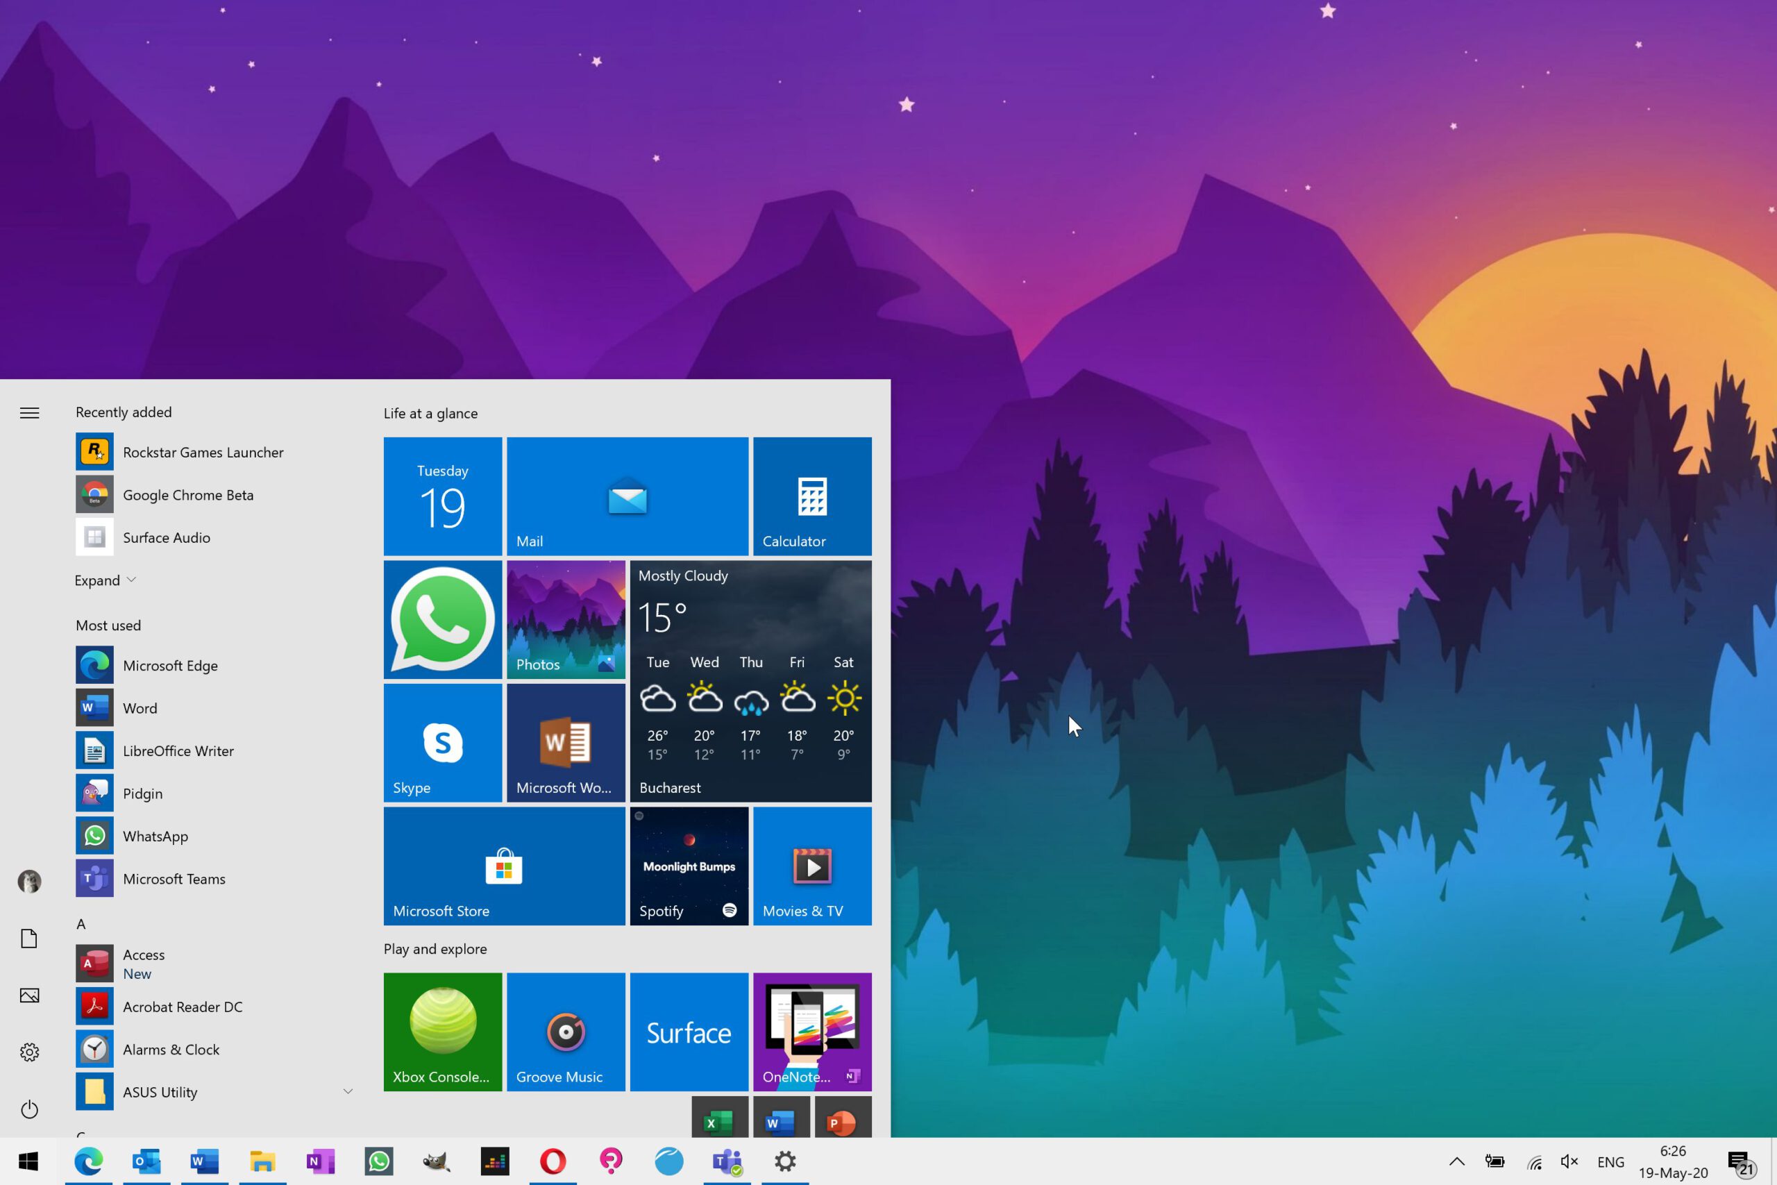
Task: Open the Tuesday 19 calendar tile
Action: click(x=443, y=496)
